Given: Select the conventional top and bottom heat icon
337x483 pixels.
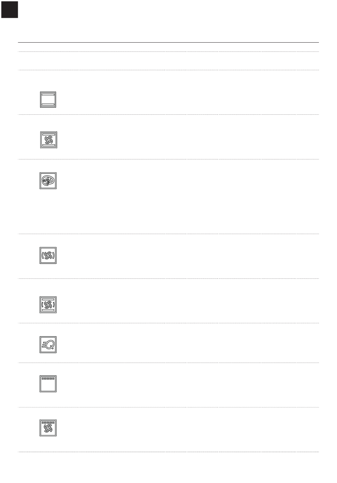Looking at the screenshot, I should [48, 100].
